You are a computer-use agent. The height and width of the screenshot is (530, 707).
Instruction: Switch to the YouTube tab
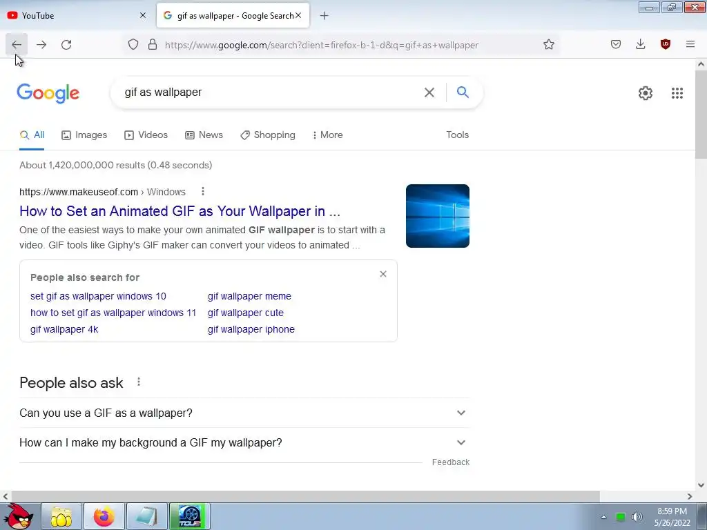pyautogui.click(x=77, y=15)
